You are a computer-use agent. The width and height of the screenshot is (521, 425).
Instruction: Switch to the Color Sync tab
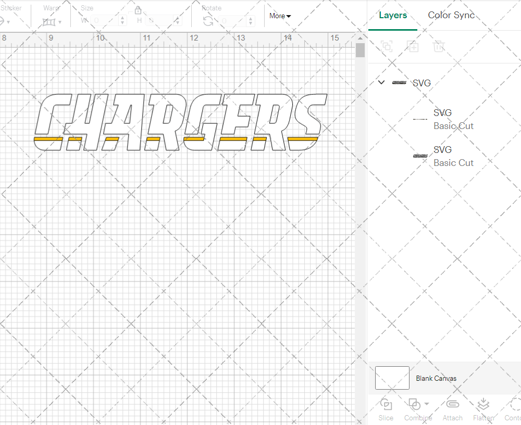tap(451, 15)
